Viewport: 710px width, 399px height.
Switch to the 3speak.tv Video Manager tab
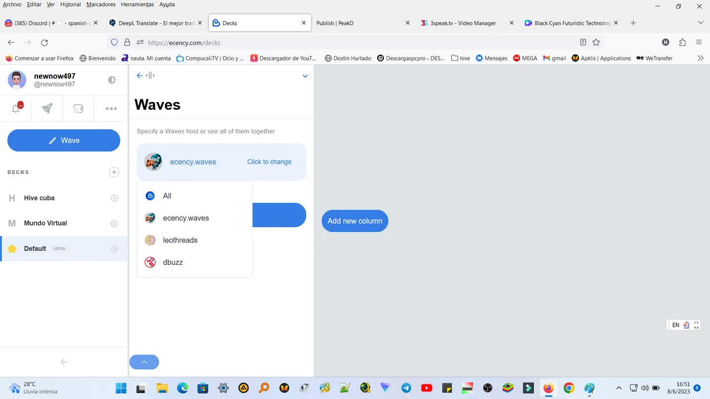coord(467,23)
